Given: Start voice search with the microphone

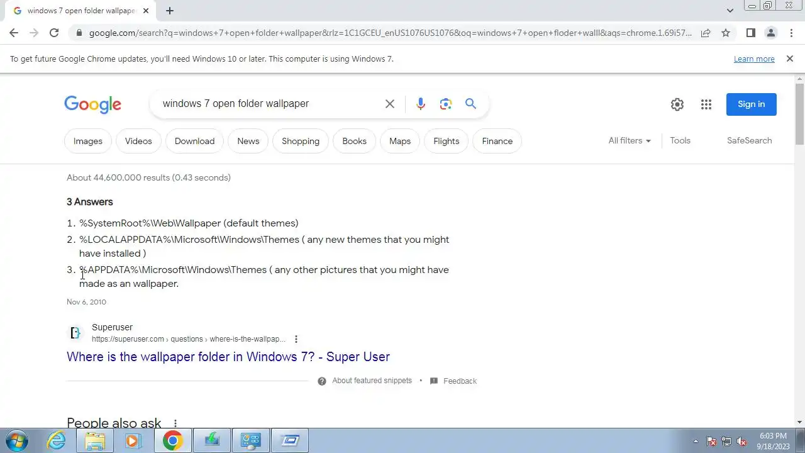Looking at the screenshot, I should pos(420,104).
